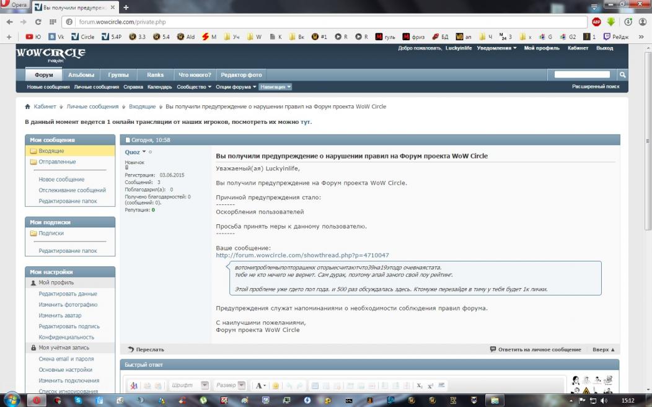
Task: Open the text color picker button
Action: pos(261,386)
